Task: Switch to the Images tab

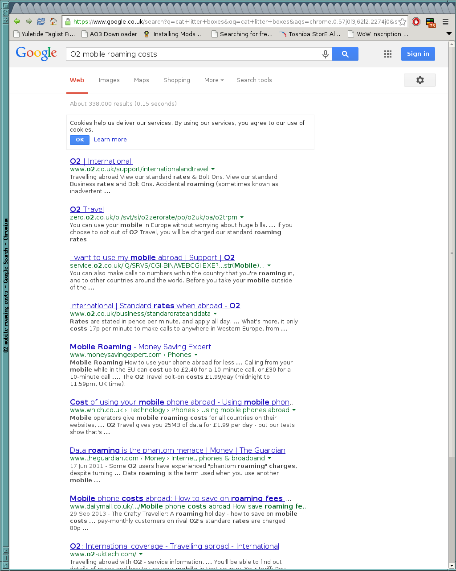Action: (109, 80)
